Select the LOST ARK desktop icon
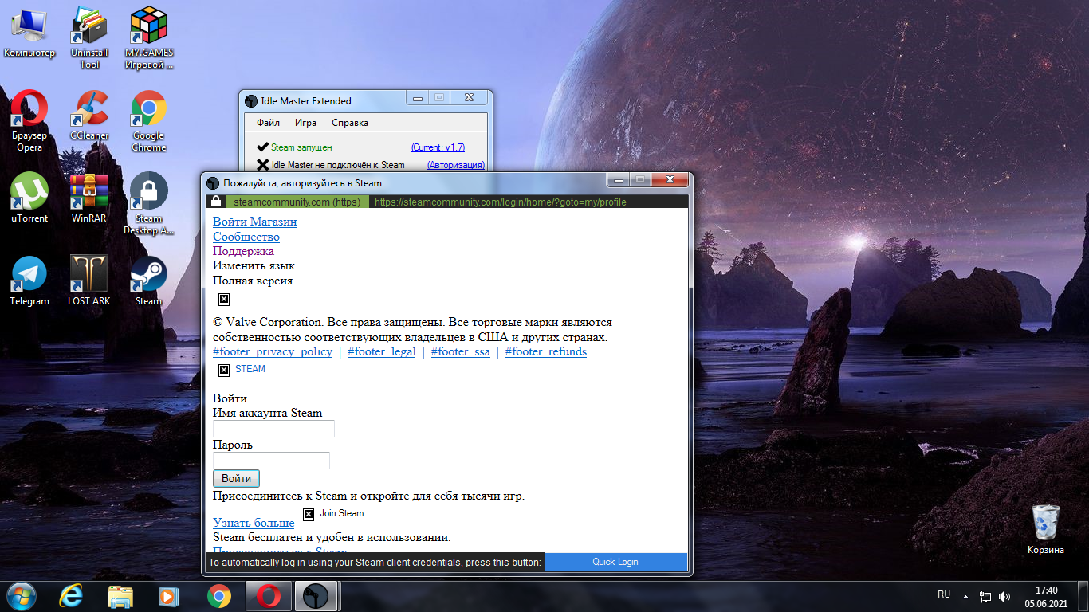 (x=89, y=280)
